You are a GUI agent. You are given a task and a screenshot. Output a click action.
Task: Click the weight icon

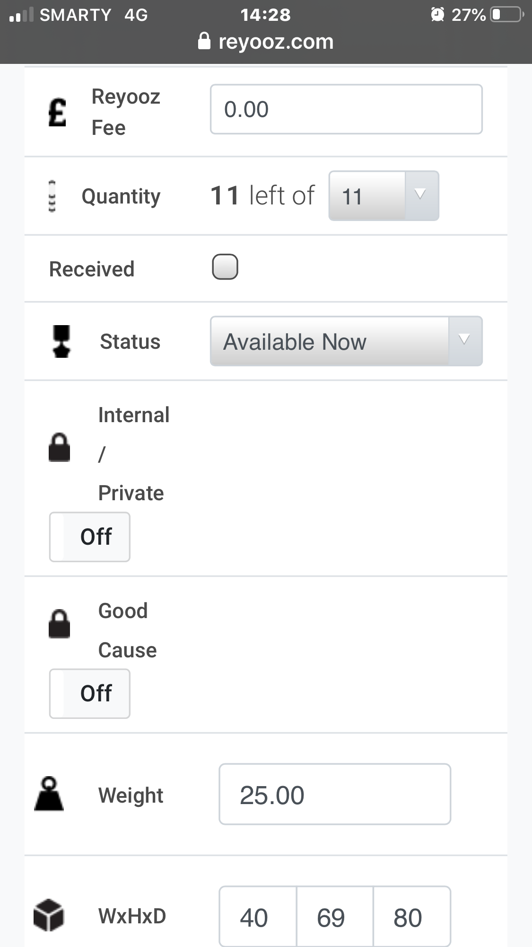click(49, 794)
